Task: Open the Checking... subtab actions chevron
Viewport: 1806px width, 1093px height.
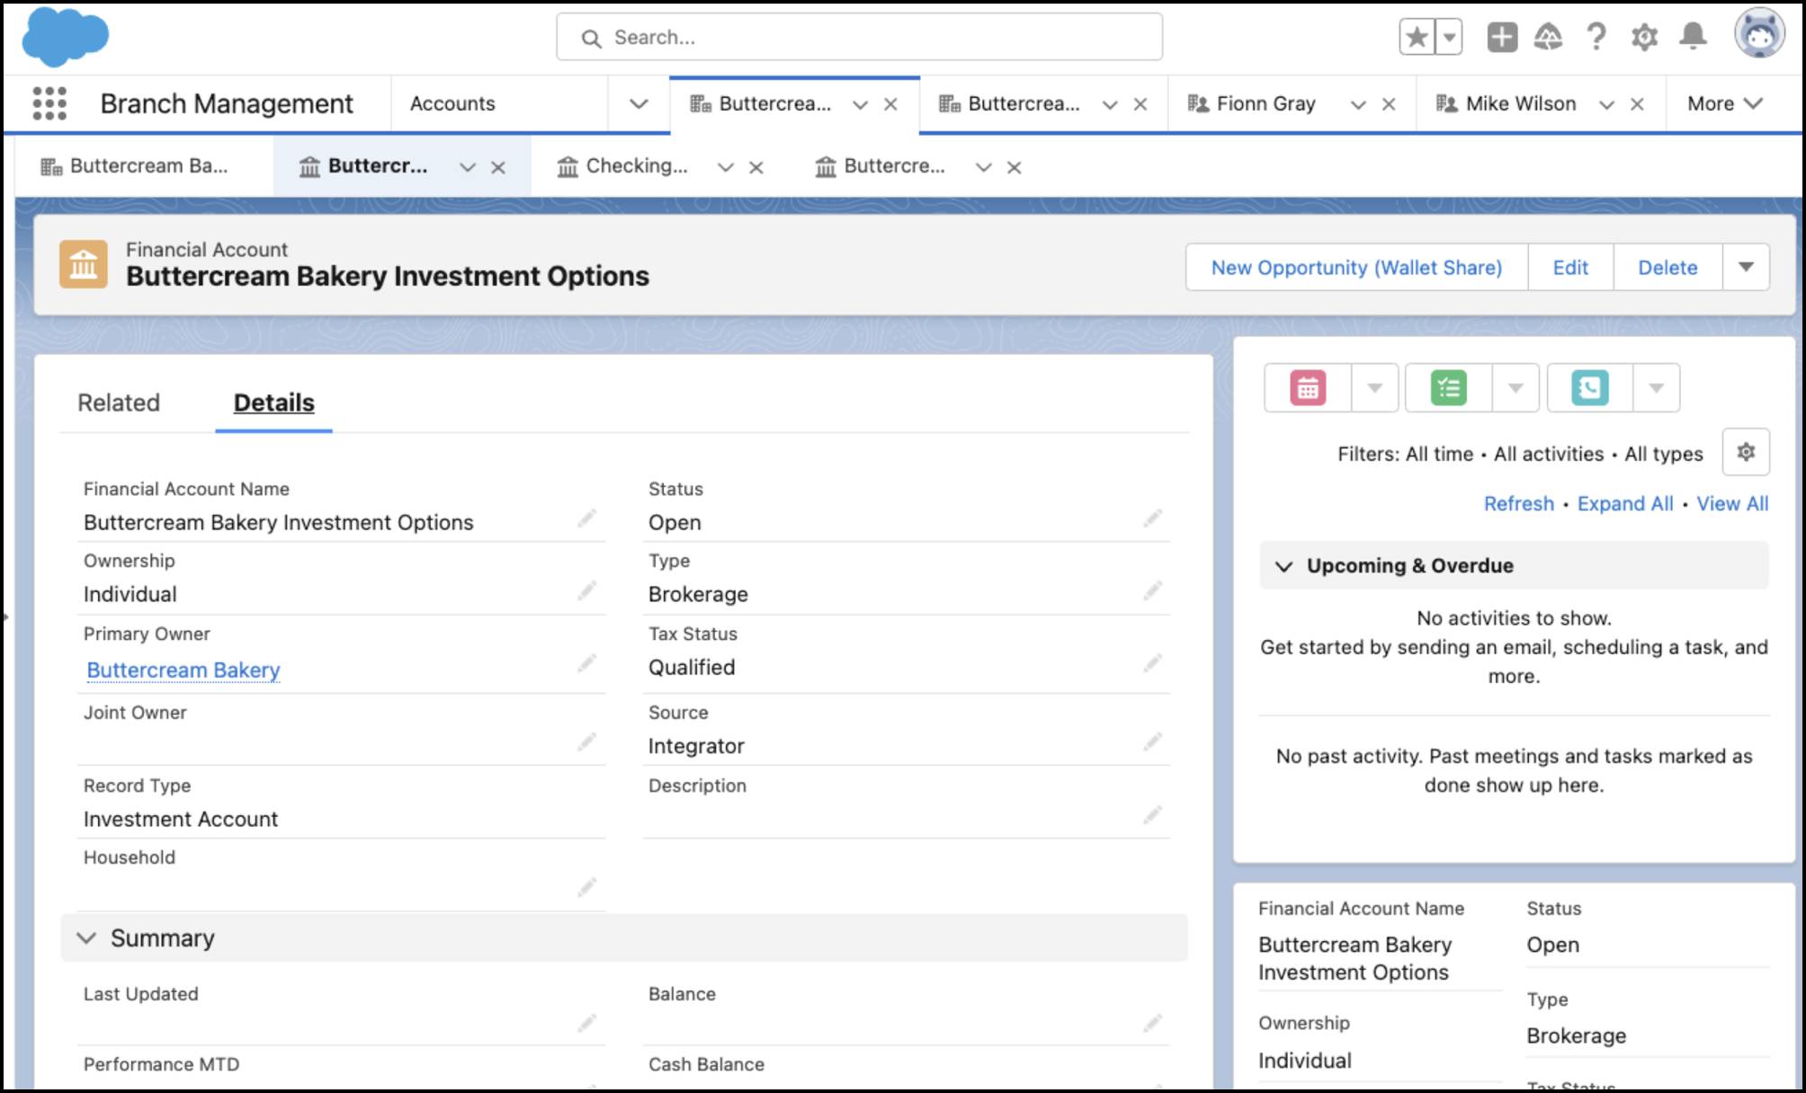Action: pos(726,167)
